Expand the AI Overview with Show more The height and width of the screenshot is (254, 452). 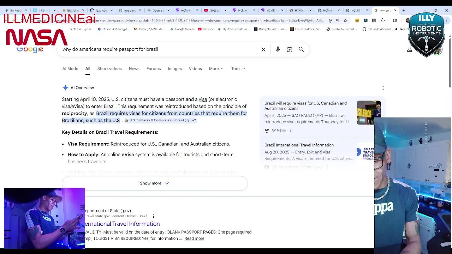(x=155, y=183)
